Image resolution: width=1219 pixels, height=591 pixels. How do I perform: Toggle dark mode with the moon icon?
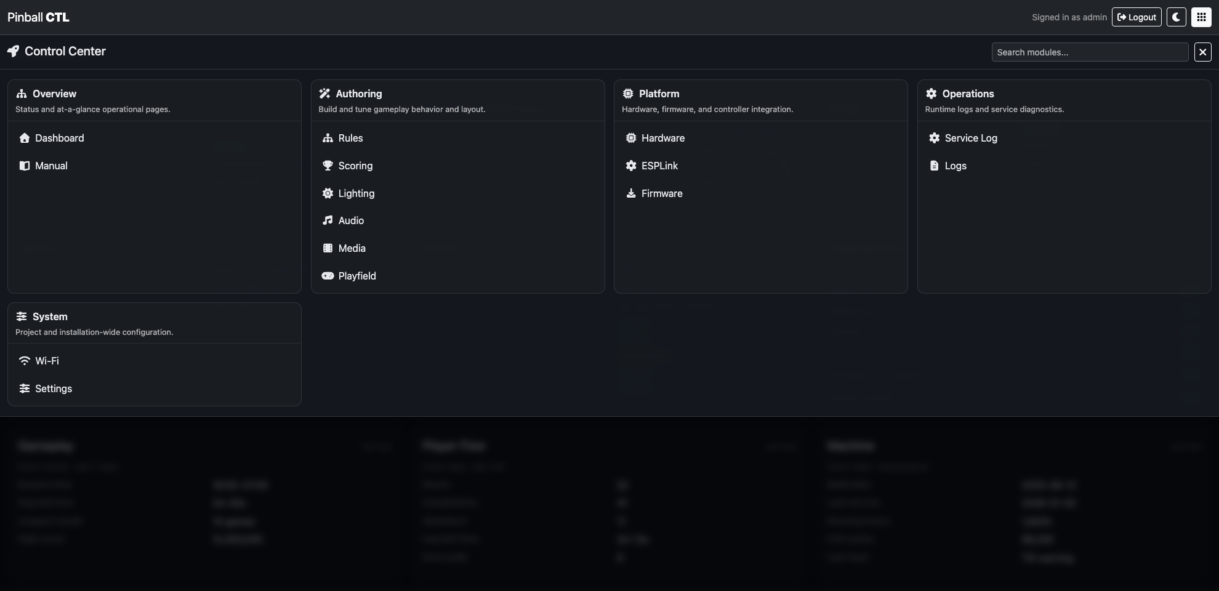1176,17
